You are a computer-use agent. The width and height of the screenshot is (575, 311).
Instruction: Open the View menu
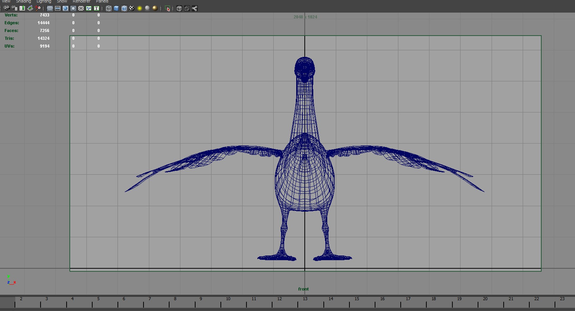(x=6, y=1)
